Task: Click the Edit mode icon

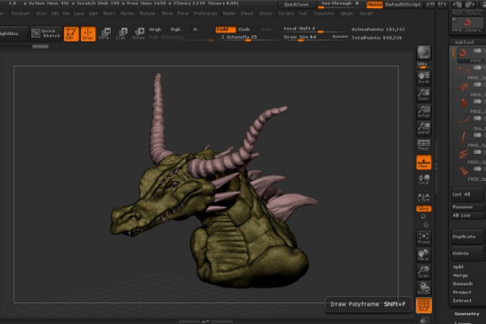Action: (70, 34)
